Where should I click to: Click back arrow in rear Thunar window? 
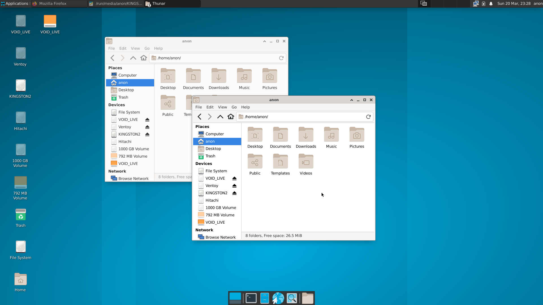coord(112,58)
